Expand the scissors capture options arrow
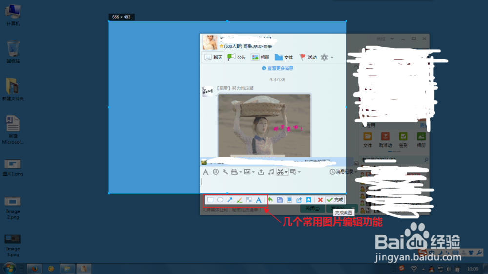 286,172
